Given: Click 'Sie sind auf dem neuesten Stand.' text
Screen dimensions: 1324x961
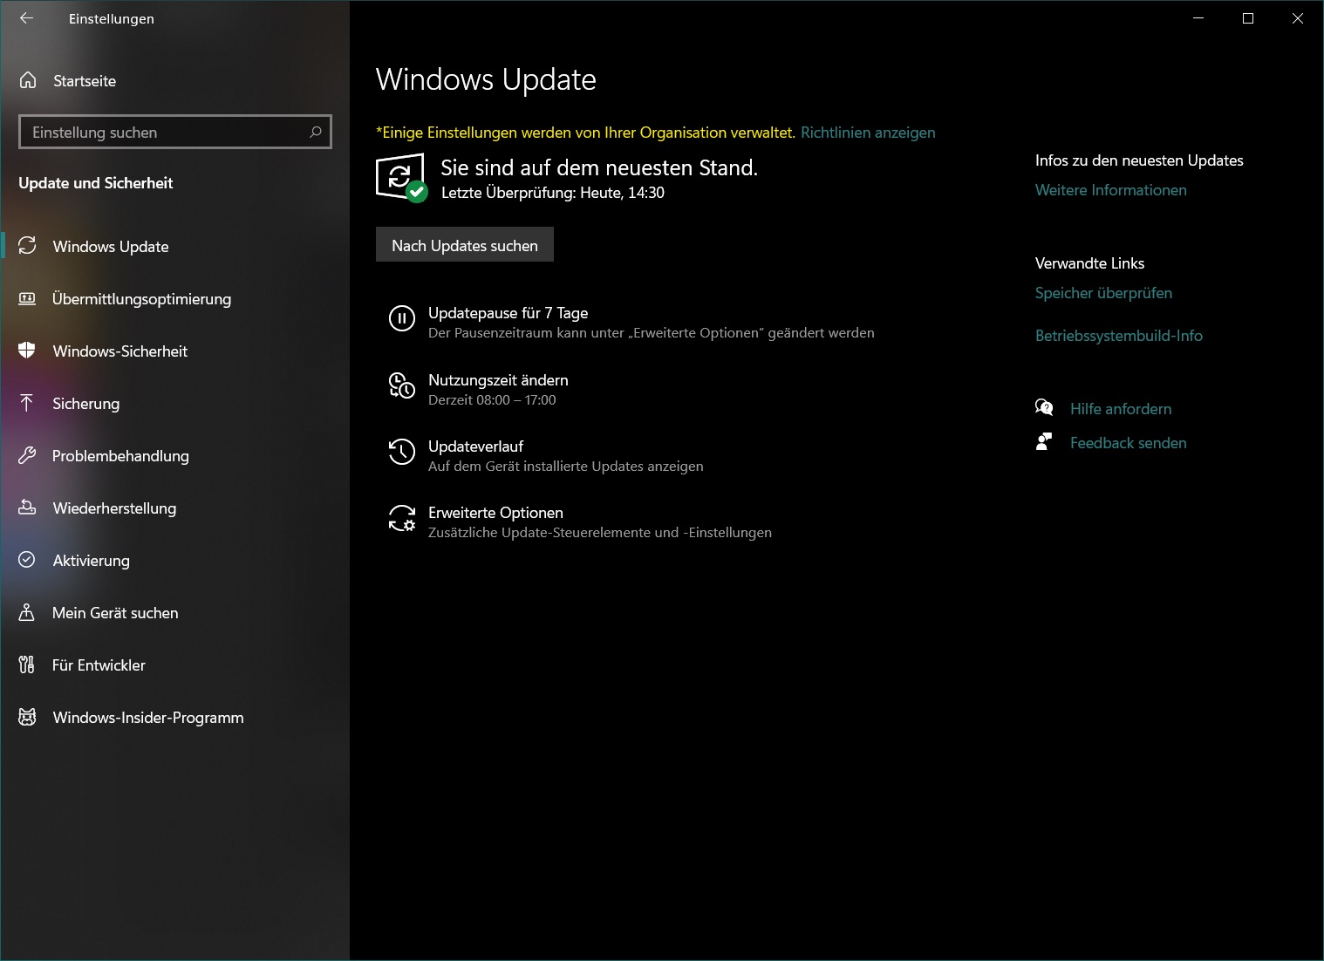Looking at the screenshot, I should click(x=599, y=167).
